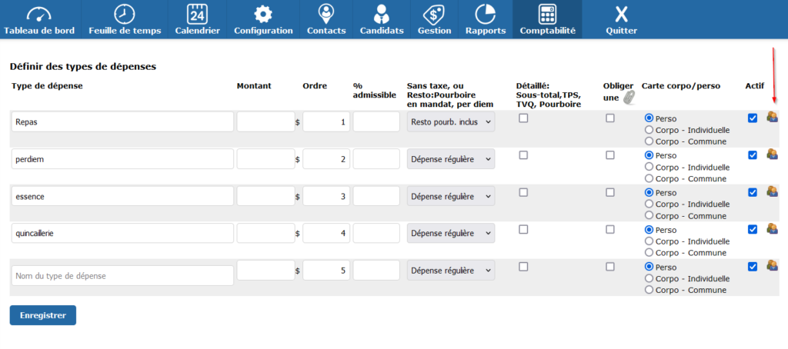Switch to the Comptabilité tab
788x349 pixels.
point(547,20)
